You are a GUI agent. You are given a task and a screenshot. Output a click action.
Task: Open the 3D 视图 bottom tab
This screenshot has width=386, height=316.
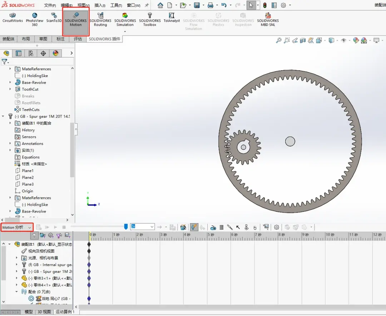[44, 312]
